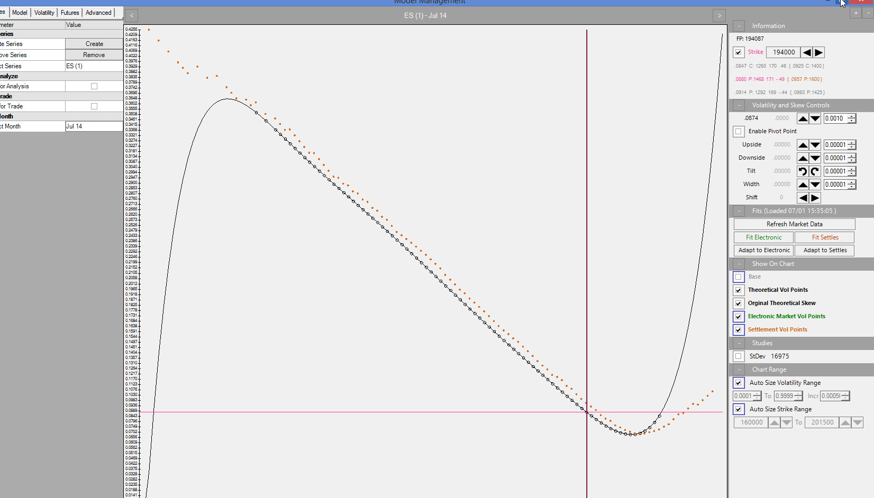
Task: Click the Upside up arrow
Action: (803, 145)
